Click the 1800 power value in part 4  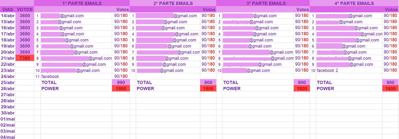coord(391,89)
